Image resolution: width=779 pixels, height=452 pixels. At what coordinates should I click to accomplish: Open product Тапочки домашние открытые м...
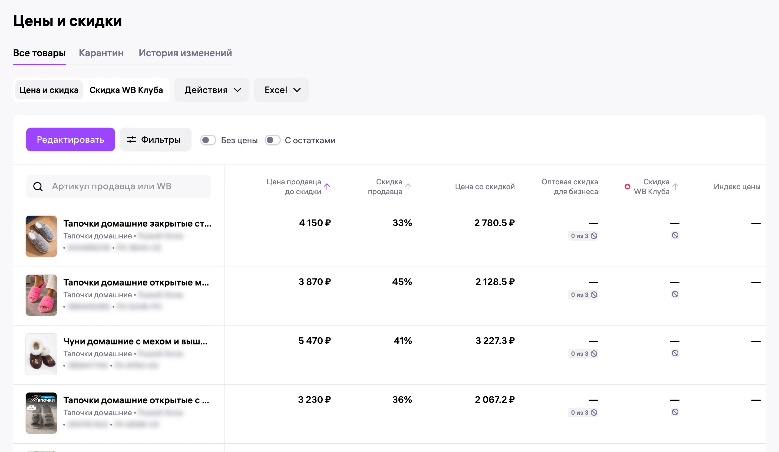click(x=136, y=282)
